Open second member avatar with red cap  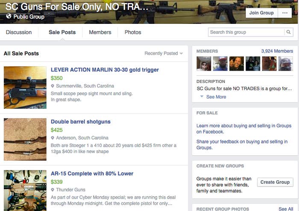pyautogui.click(x=220, y=64)
